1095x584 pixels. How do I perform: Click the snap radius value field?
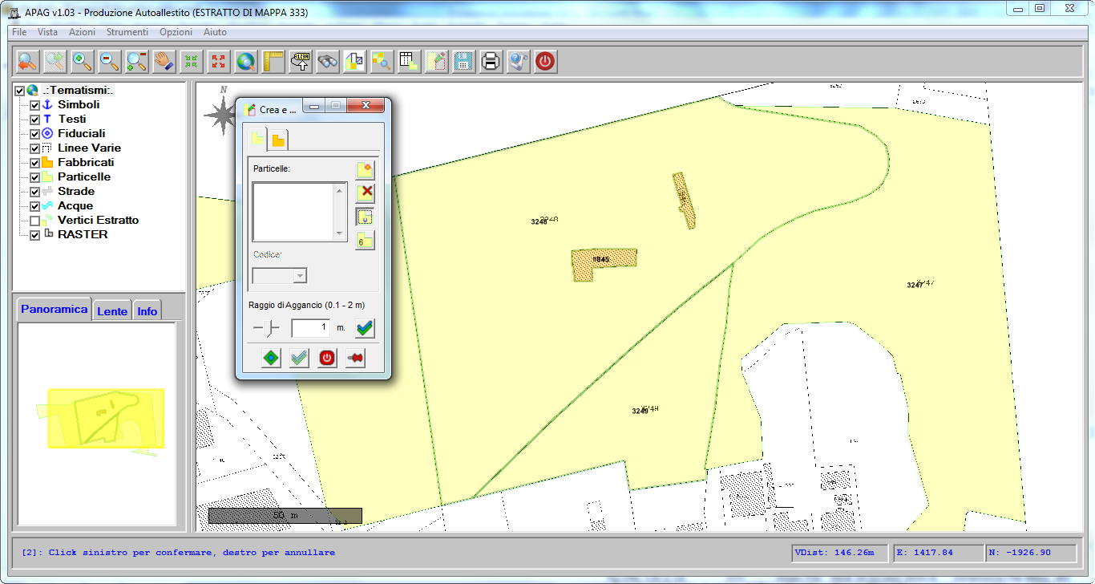(311, 327)
